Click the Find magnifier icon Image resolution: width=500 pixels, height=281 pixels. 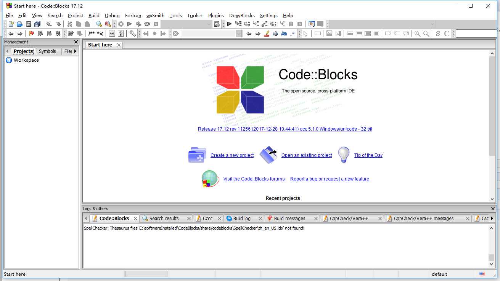tap(99, 24)
